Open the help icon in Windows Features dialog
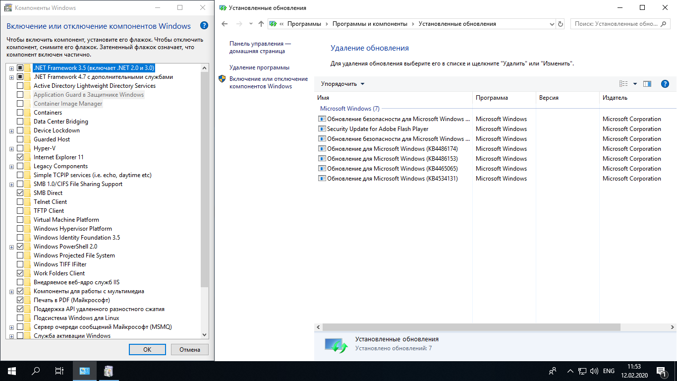 coord(204,26)
